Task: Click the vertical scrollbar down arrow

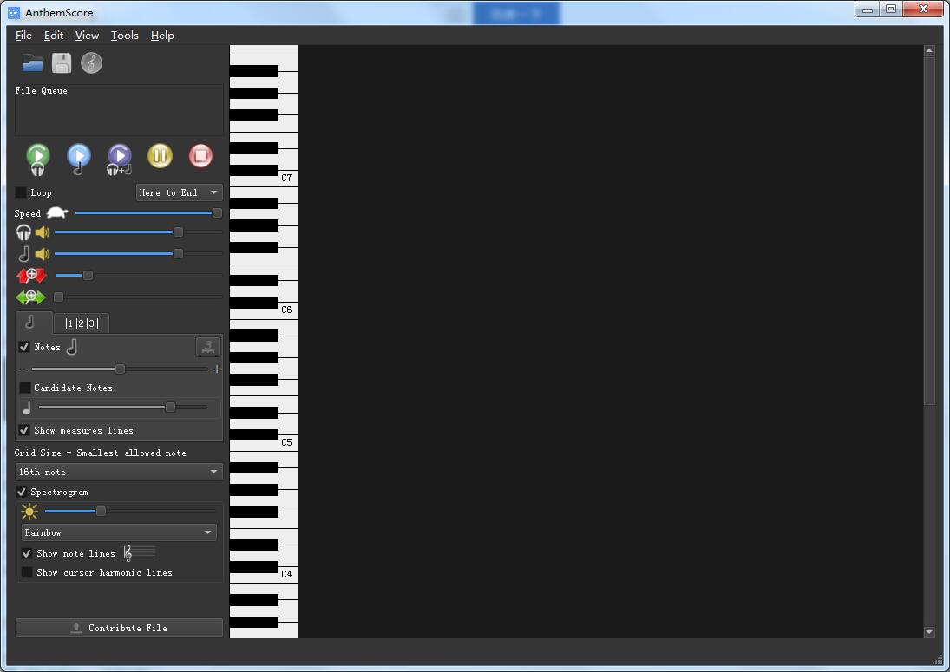Action: (x=929, y=632)
